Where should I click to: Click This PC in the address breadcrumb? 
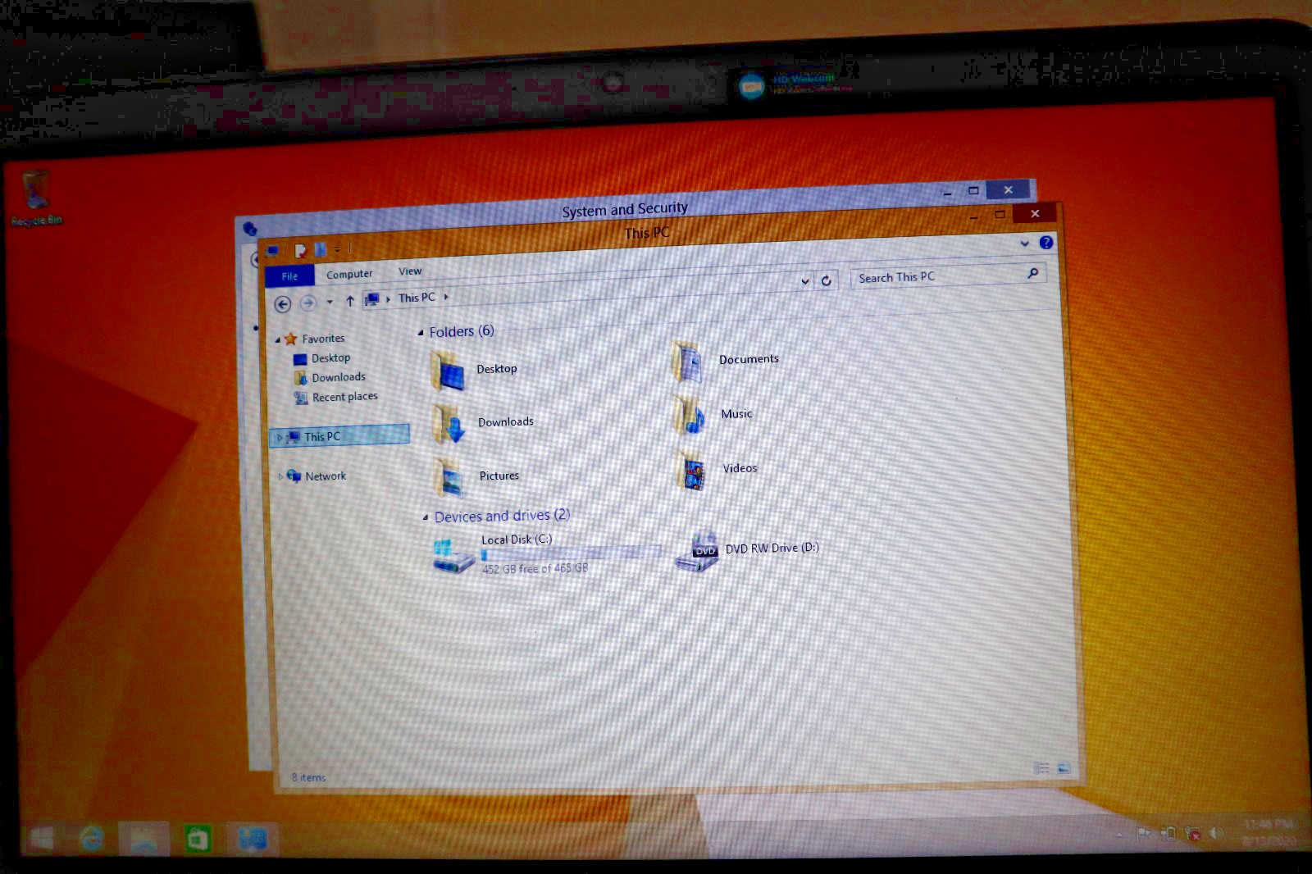(x=417, y=298)
